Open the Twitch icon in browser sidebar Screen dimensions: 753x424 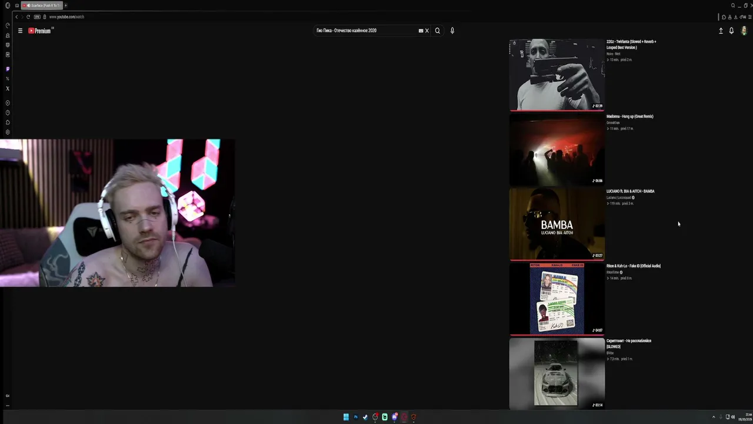click(8, 69)
